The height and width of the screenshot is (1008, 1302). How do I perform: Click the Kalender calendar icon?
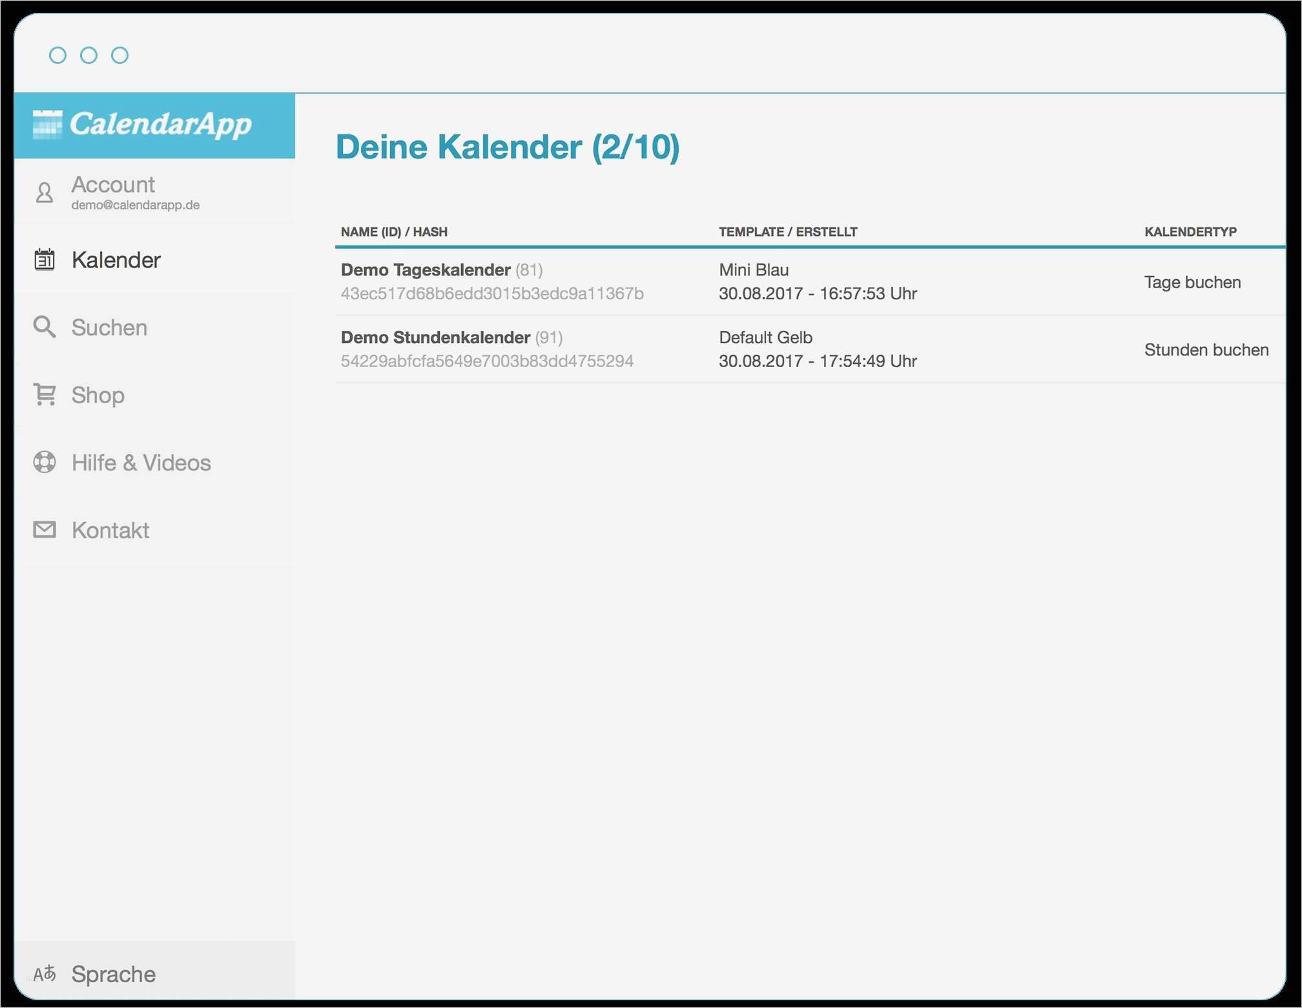tap(45, 260)
